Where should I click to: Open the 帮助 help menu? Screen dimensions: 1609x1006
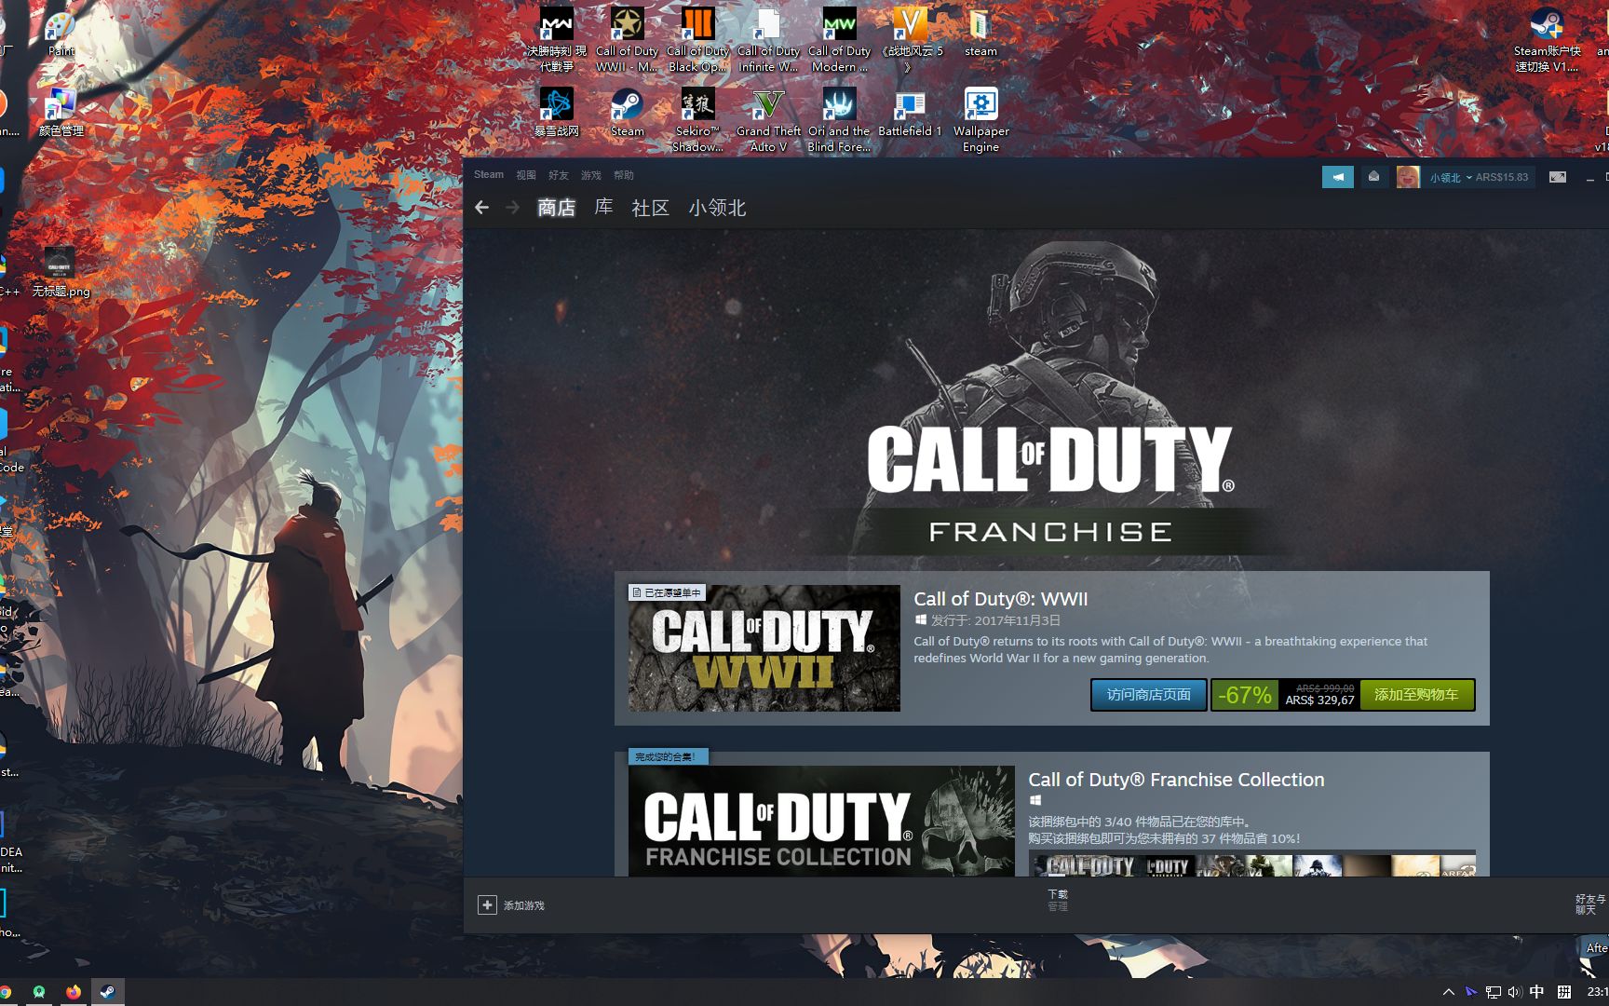click(624, 175)
